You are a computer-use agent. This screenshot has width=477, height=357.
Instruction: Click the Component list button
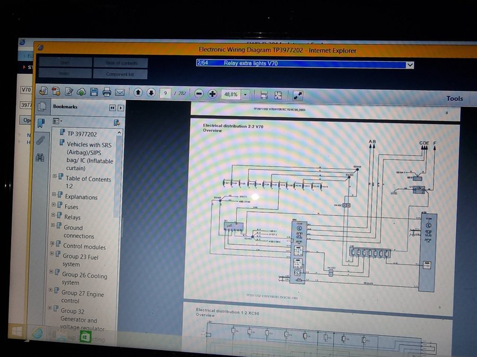tap(120, 75)
